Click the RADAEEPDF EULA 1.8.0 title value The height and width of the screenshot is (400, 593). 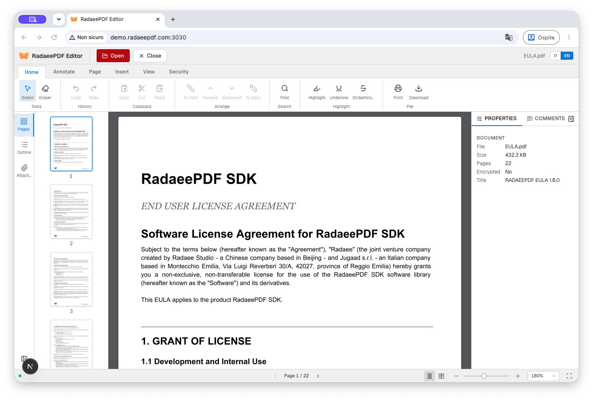click(533, 180)
